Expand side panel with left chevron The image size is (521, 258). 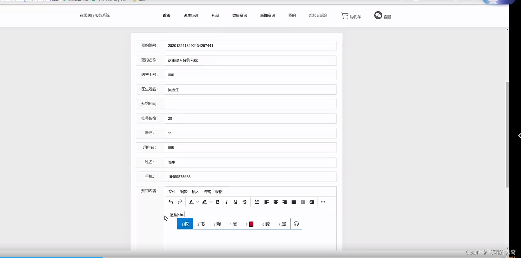(519, 136)
